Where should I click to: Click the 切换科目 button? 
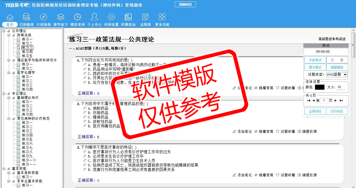pyautogui.click(x=185, y=4)
